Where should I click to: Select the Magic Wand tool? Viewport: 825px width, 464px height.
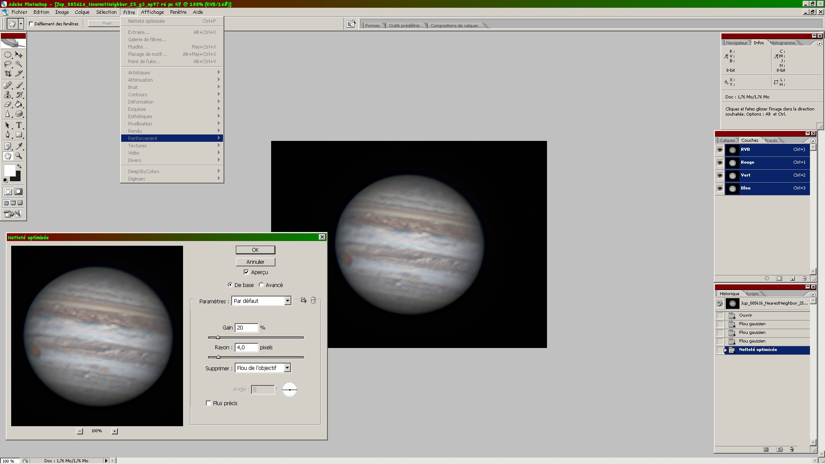point(19,64)
